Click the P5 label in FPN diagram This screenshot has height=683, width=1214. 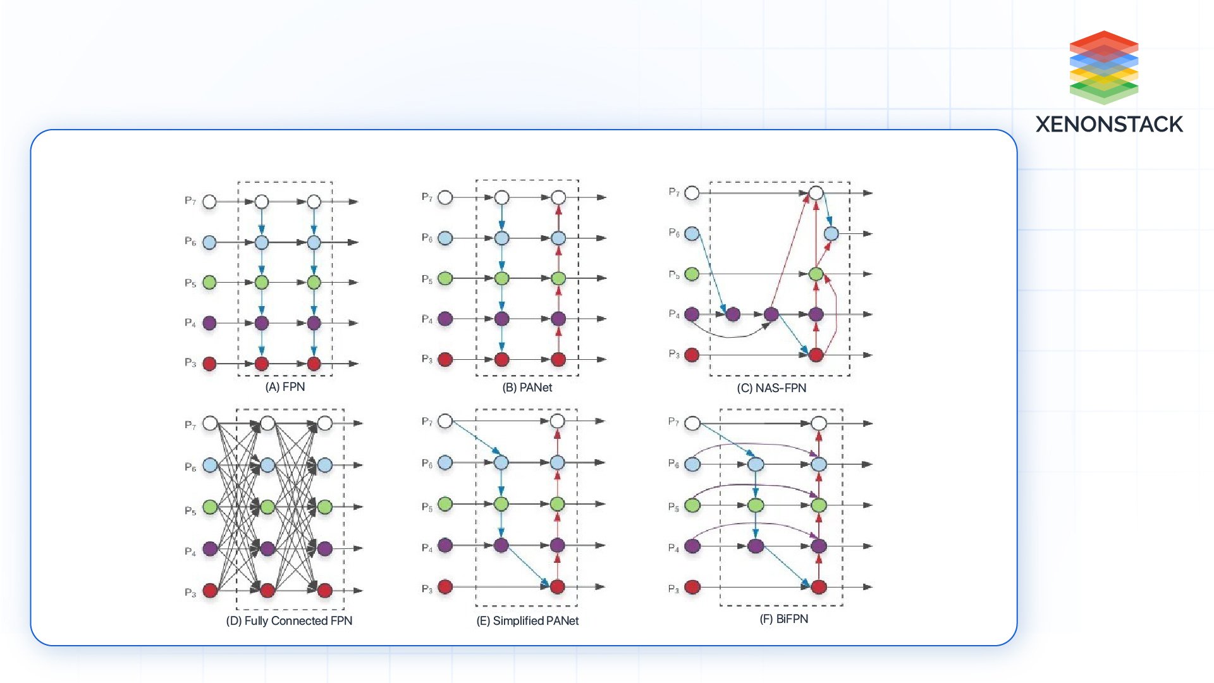(x=190, y=283)
